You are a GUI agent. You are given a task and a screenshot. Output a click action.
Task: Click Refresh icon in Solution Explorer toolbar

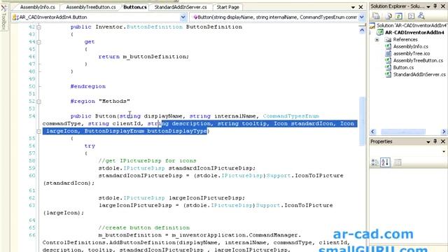click(x=399, y=16)
